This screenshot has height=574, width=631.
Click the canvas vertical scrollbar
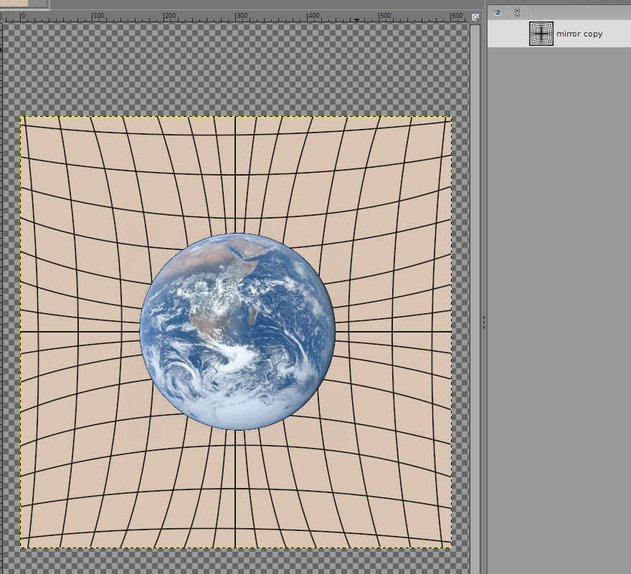[475, 287]
